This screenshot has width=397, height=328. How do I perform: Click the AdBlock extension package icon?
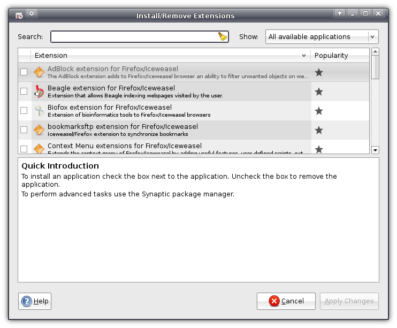pos(39,72)
